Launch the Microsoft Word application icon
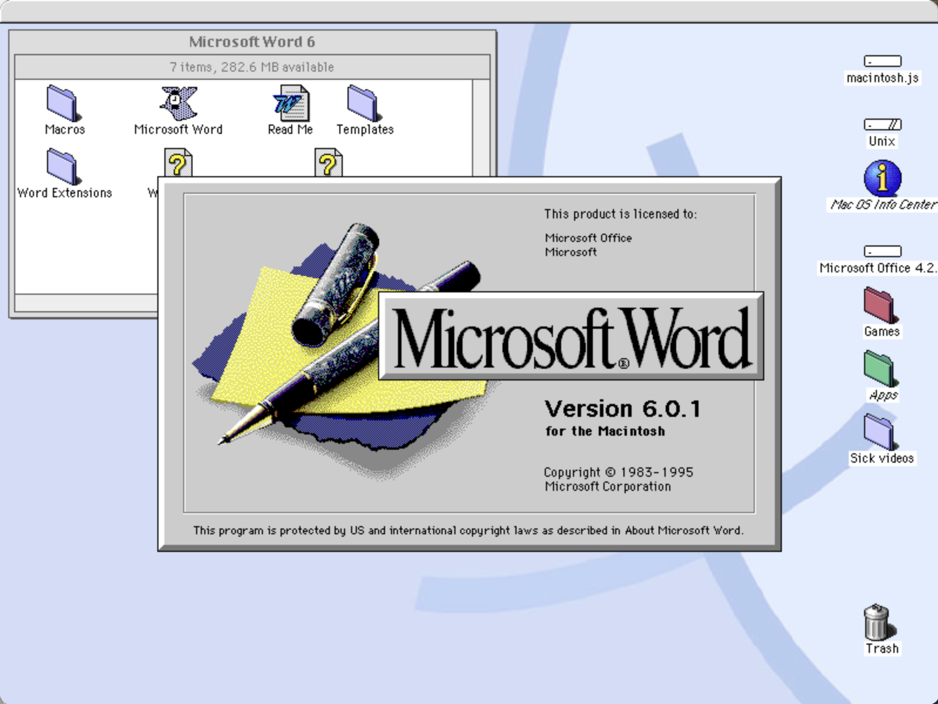The width and height of the screenshot is (938, 704). (178, 103)
